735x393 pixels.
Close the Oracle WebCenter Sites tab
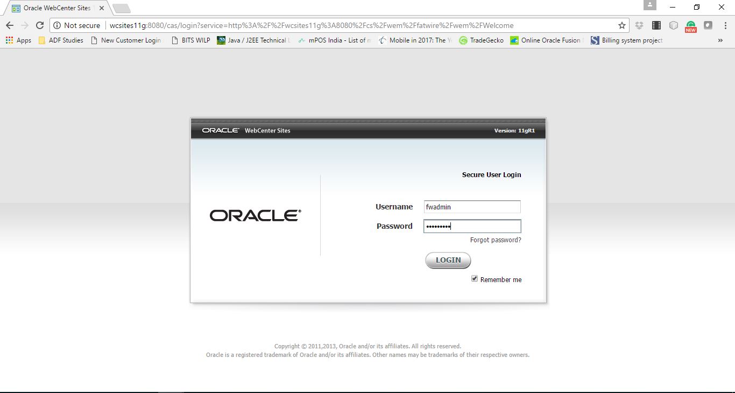coord(101,8)
